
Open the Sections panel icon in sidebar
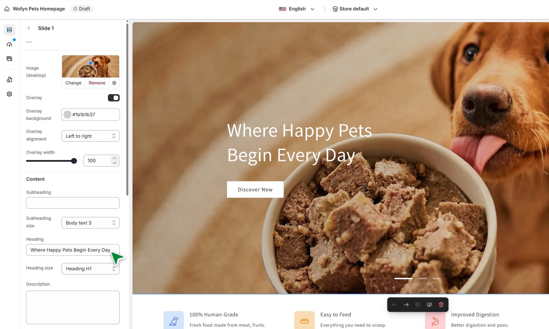[x=9, y=30]
